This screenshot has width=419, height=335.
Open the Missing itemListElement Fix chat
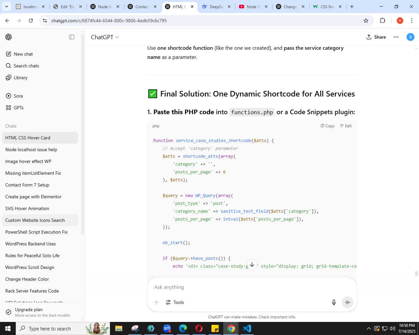pos(40,173)
